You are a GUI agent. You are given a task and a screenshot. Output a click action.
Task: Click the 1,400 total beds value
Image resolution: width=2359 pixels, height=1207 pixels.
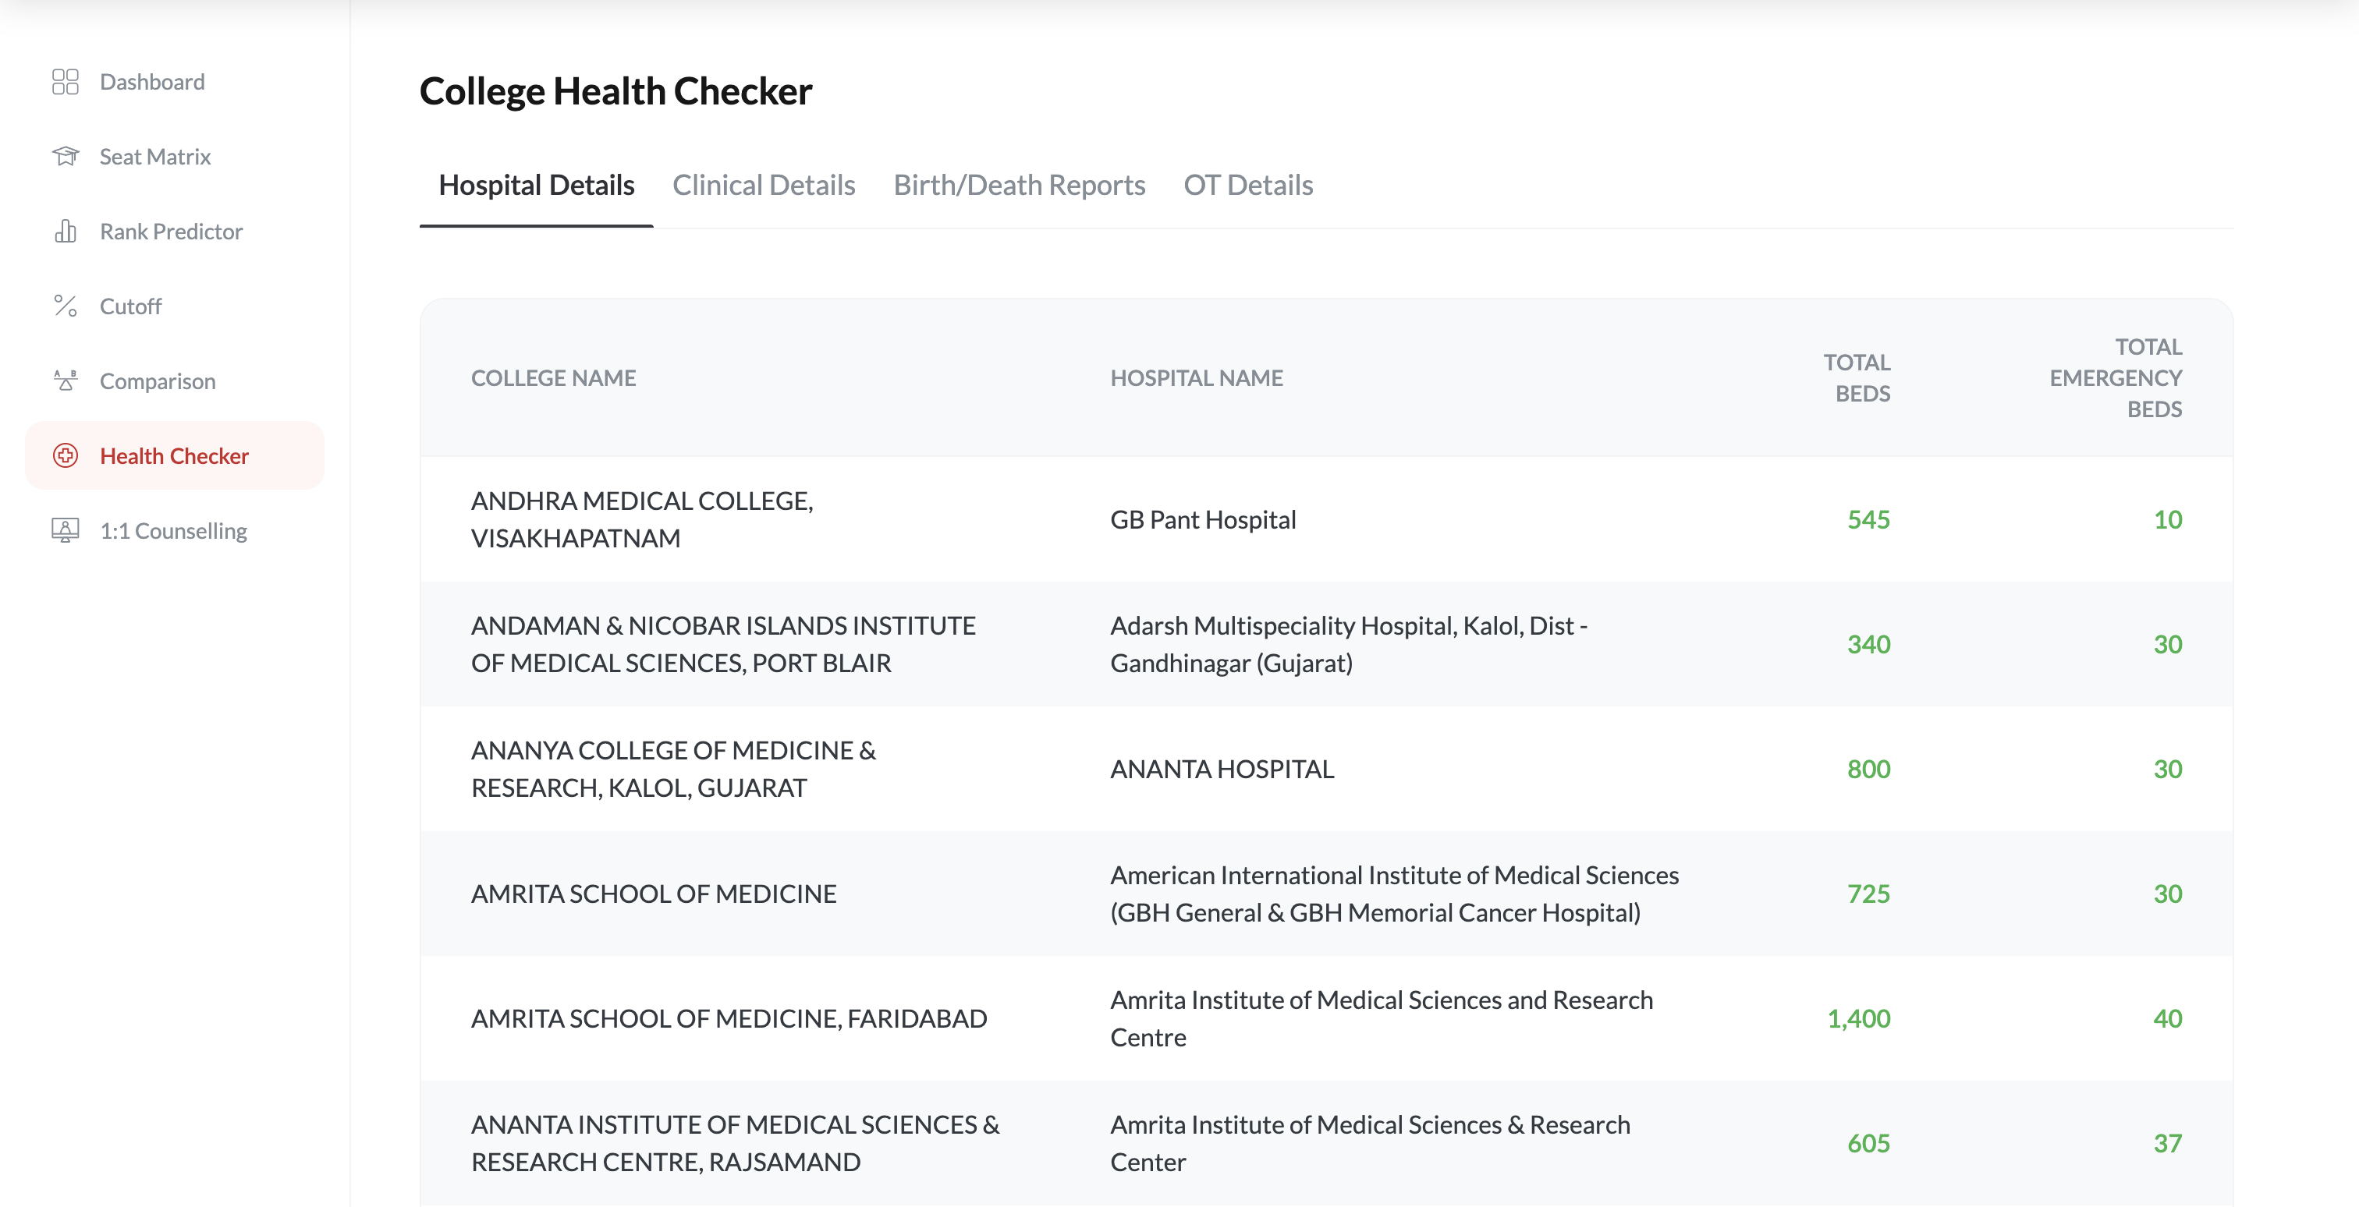[x=1858, y=1018]
